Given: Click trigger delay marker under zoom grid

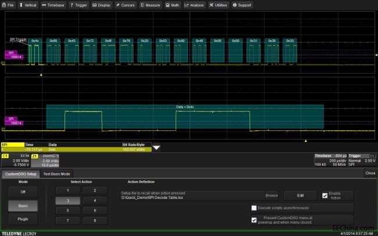Looking at the screenshot, I should click(306, 141).
